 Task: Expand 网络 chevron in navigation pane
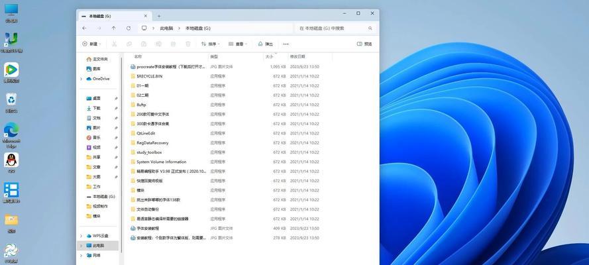point(81,255)
